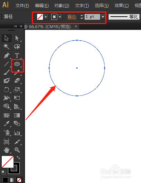This screenshot has width=141, height=183.
Task: Select the Symbol Sprayer tool
Action: pyautogui.click(x=7, y=133)
